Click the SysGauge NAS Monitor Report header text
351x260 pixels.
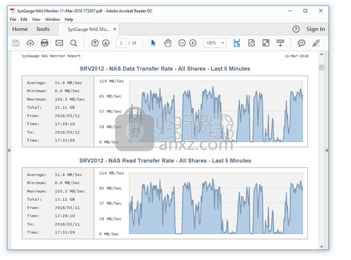tap(51, 56)
